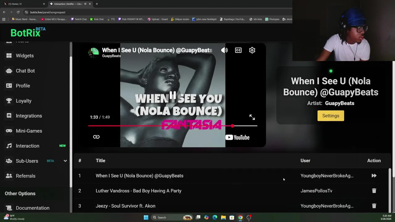The height and width of the screenshot is (222, 395).
Task: Open the Windows Start menu
Action: point(146,217)
